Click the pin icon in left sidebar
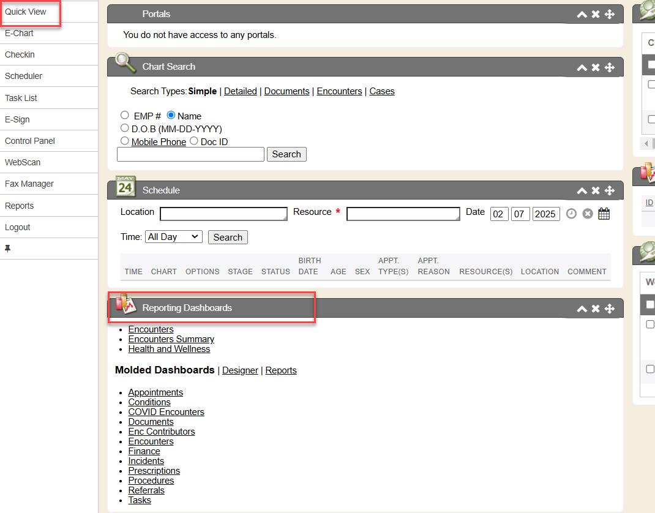 point(8,249)
